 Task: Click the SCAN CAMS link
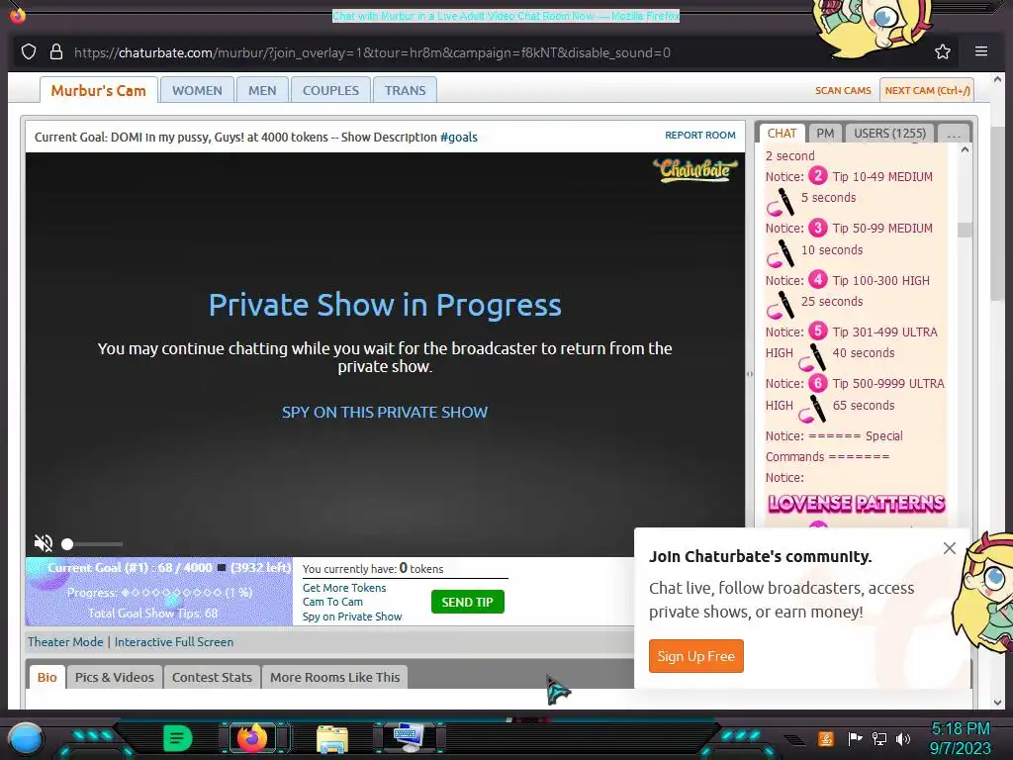[843, 90]
